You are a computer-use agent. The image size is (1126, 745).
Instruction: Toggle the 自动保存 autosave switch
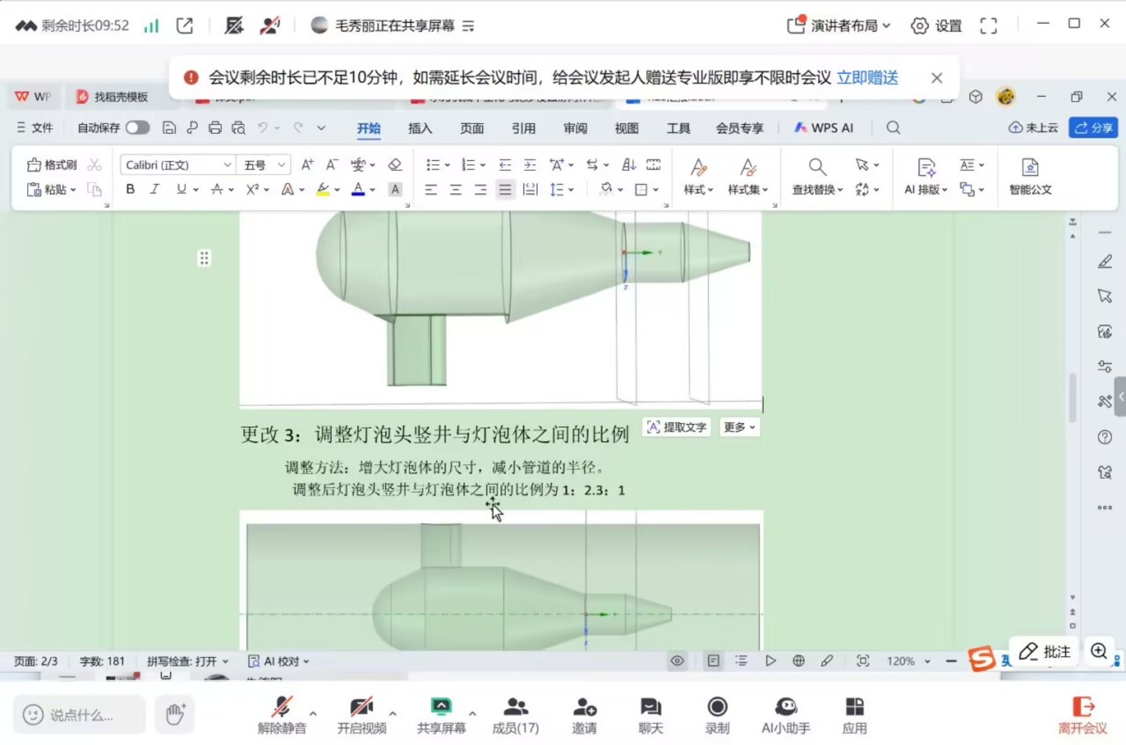point(137,128)
